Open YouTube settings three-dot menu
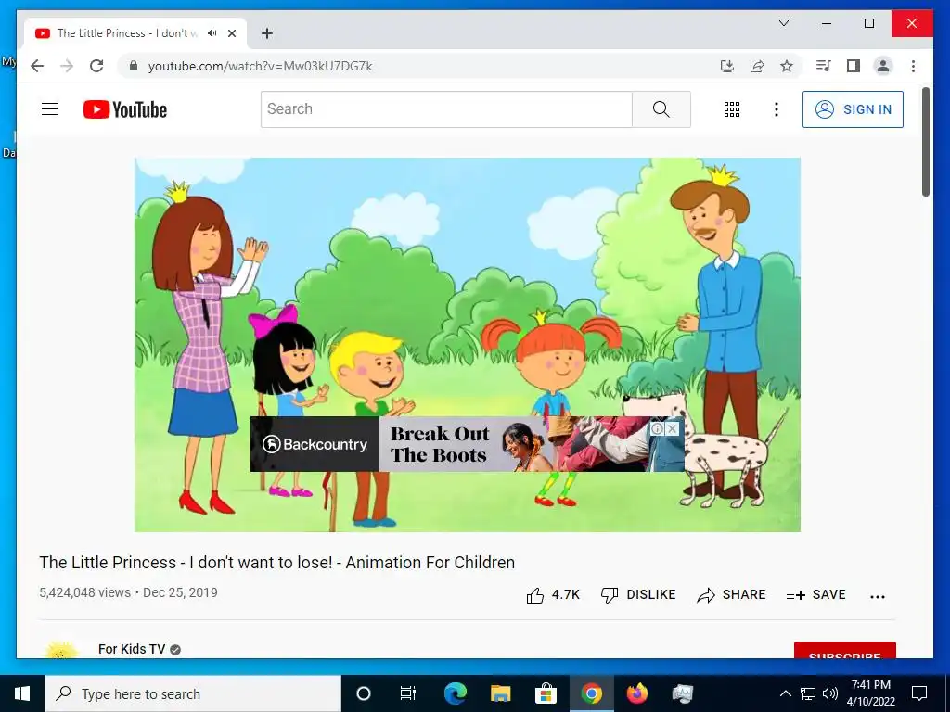 pyautogui.click(x=777, y=109)
